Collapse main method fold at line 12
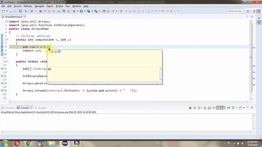 [x=7, y=61]
